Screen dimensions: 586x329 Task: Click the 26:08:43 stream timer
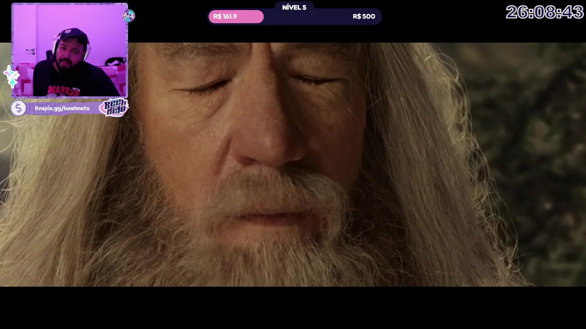pyautogui.click(x=544, y=12)
